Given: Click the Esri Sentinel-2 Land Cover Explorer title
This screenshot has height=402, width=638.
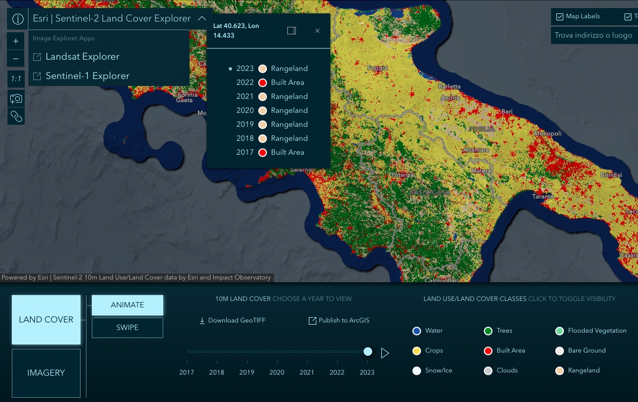Looking at the screenshot, I should coord(112,18).
